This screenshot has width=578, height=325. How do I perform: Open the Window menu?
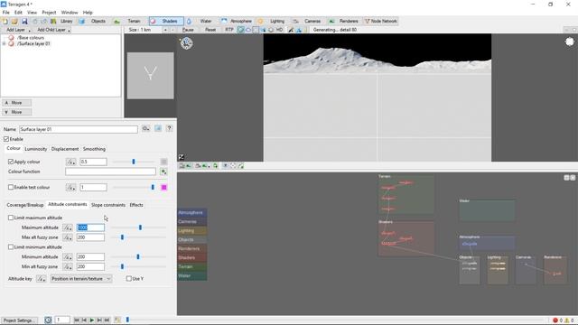(70, 13)
